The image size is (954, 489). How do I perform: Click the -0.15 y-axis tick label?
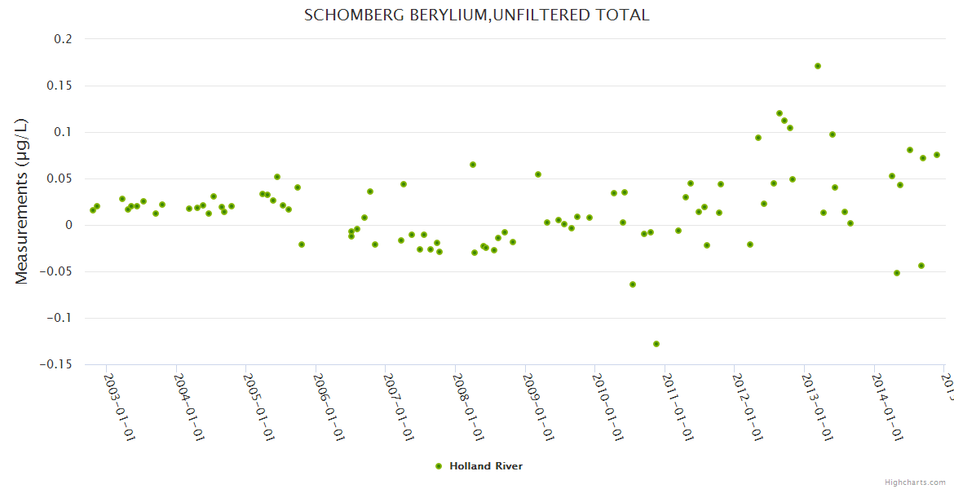pyautogui.click(x=55, y=364)
